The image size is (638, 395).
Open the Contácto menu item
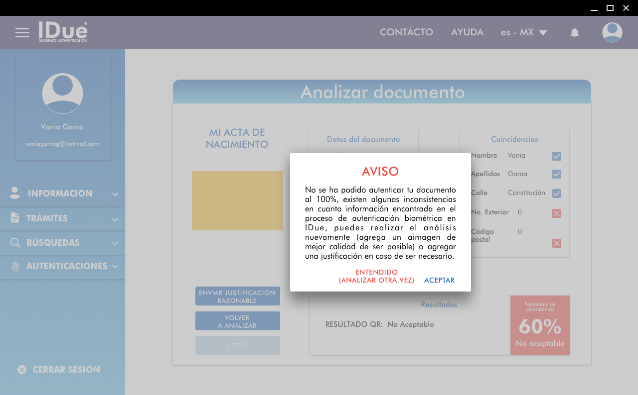point(406,32)
